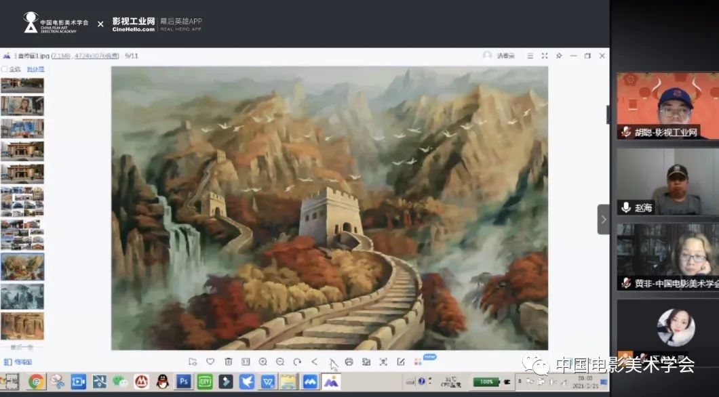Expand the participant panel side arrow
This screenshot has width=719, height=397.
[x=603, y=219]
